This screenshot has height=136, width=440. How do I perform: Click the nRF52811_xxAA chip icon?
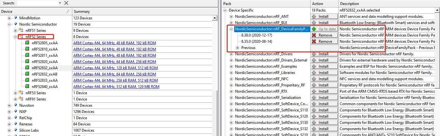tap(28, 56)
